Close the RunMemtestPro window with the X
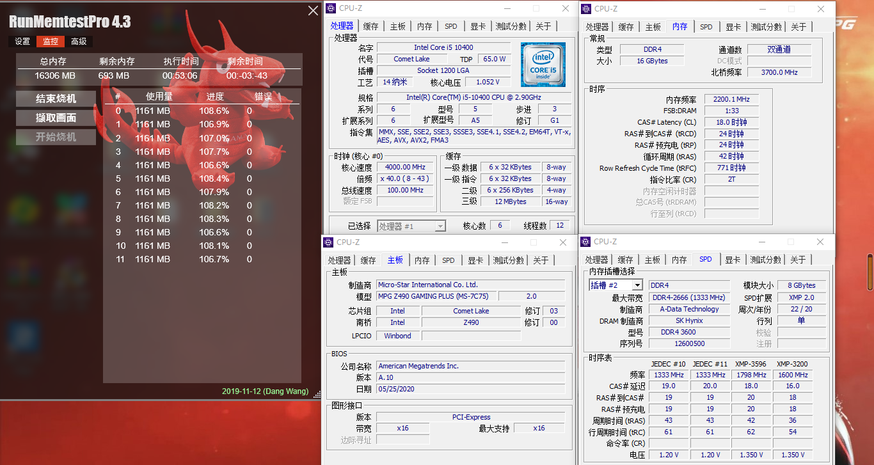Viewport: 874px width, 465px height. pyautogui.click(x=313, y=11)
